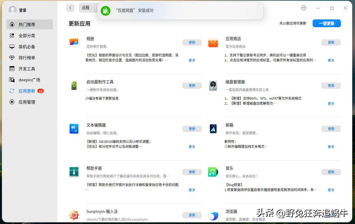Show 更多 changelog for 邮箱
Image resolution: width=355 pixels, height=224 pixels.
click(331, 147)
